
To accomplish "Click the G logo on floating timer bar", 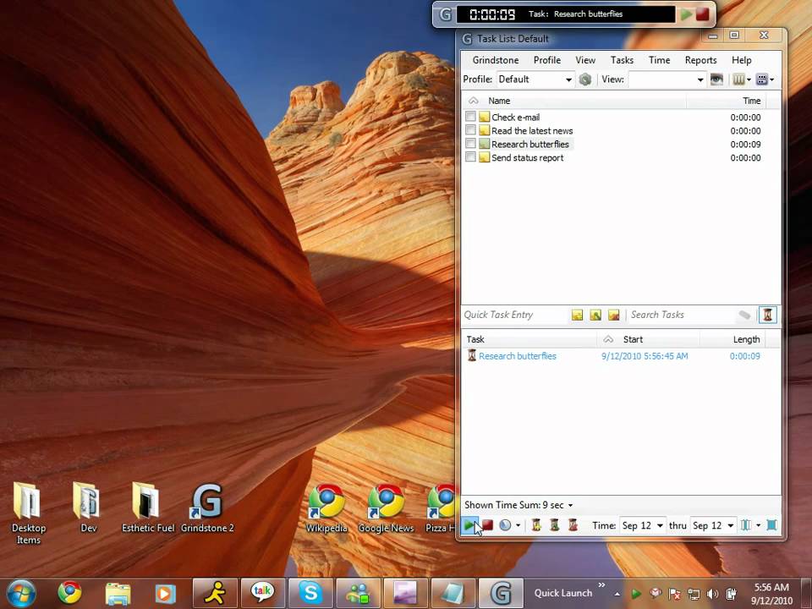I will [x=446, y=14].
